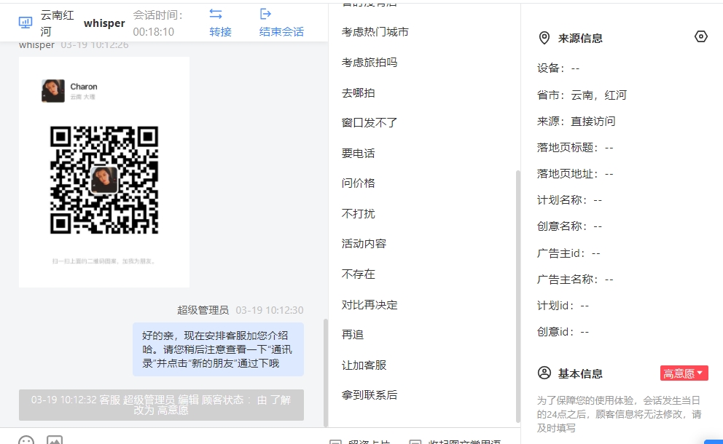The height and width of the screenshot is (444, 723).
Task: Click the whisper visitor name in header
Action: tap(104, 23)
